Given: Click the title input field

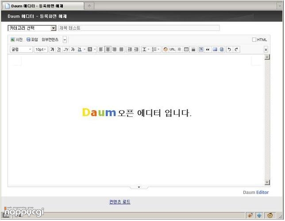Looking at the screenshot, I should [139, 28].
